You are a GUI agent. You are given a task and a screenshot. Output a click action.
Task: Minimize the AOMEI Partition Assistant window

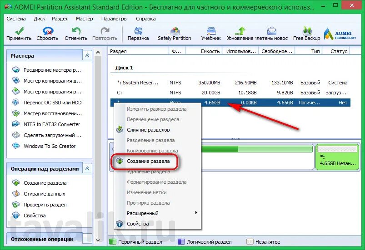(x=323, y=5)
